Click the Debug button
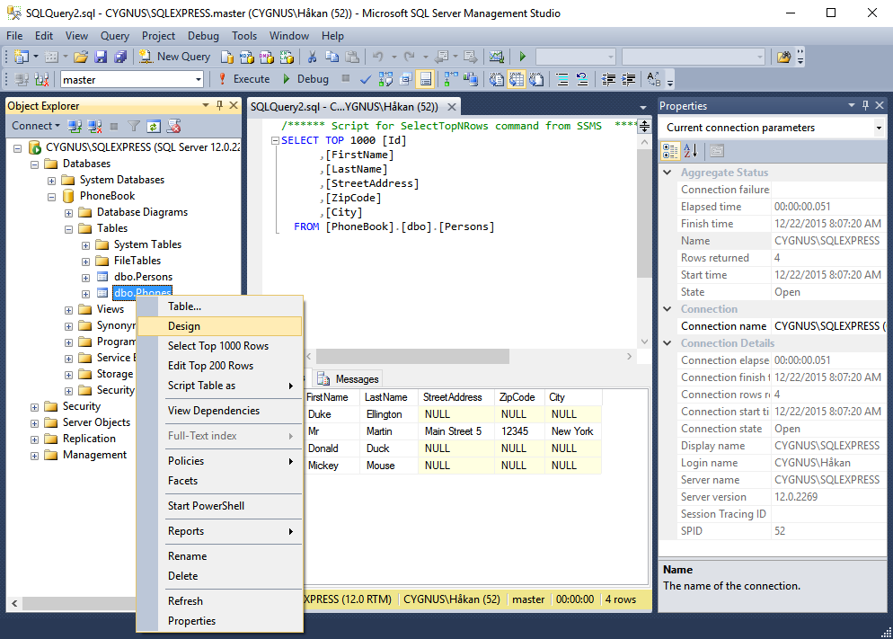Screen dimensions: 893x639 (x=305, y=79)
